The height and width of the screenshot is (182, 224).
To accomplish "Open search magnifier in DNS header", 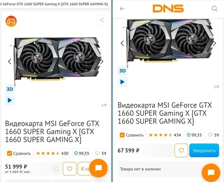I will pos(215,9).
